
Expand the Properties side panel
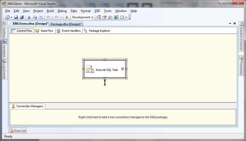(x=241, y=66)
